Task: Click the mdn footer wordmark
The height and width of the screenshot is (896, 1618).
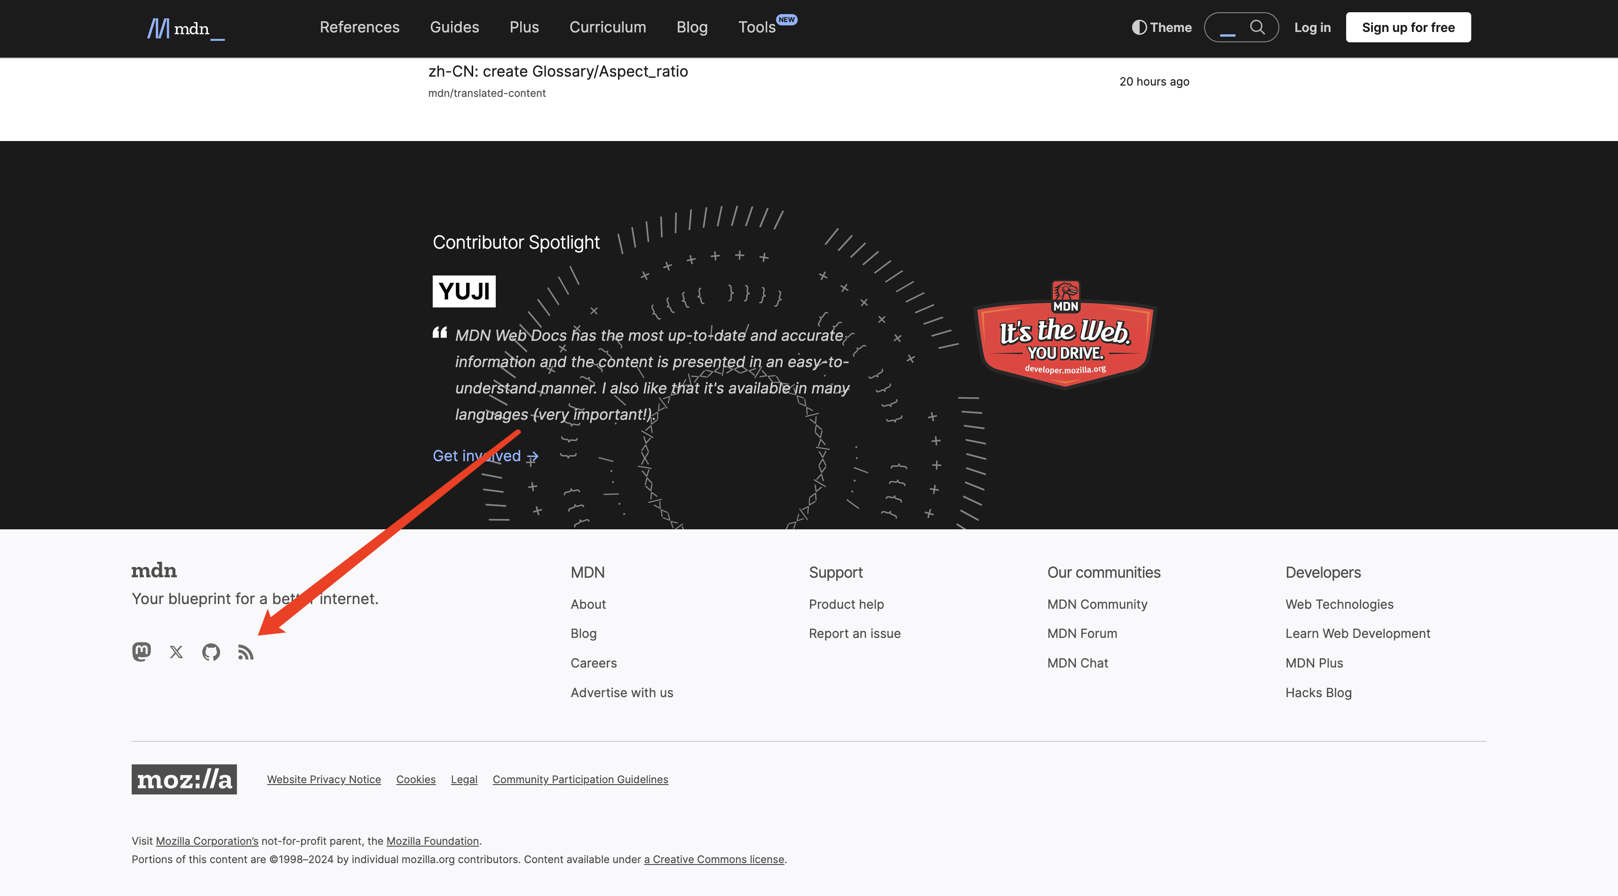Action: (154, 571)
